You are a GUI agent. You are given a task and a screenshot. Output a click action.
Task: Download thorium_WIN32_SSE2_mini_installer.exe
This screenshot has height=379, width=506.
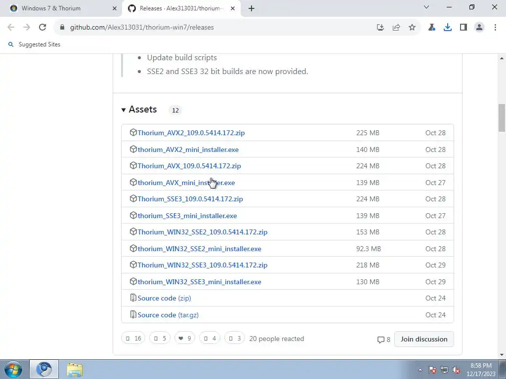point(200,249)
